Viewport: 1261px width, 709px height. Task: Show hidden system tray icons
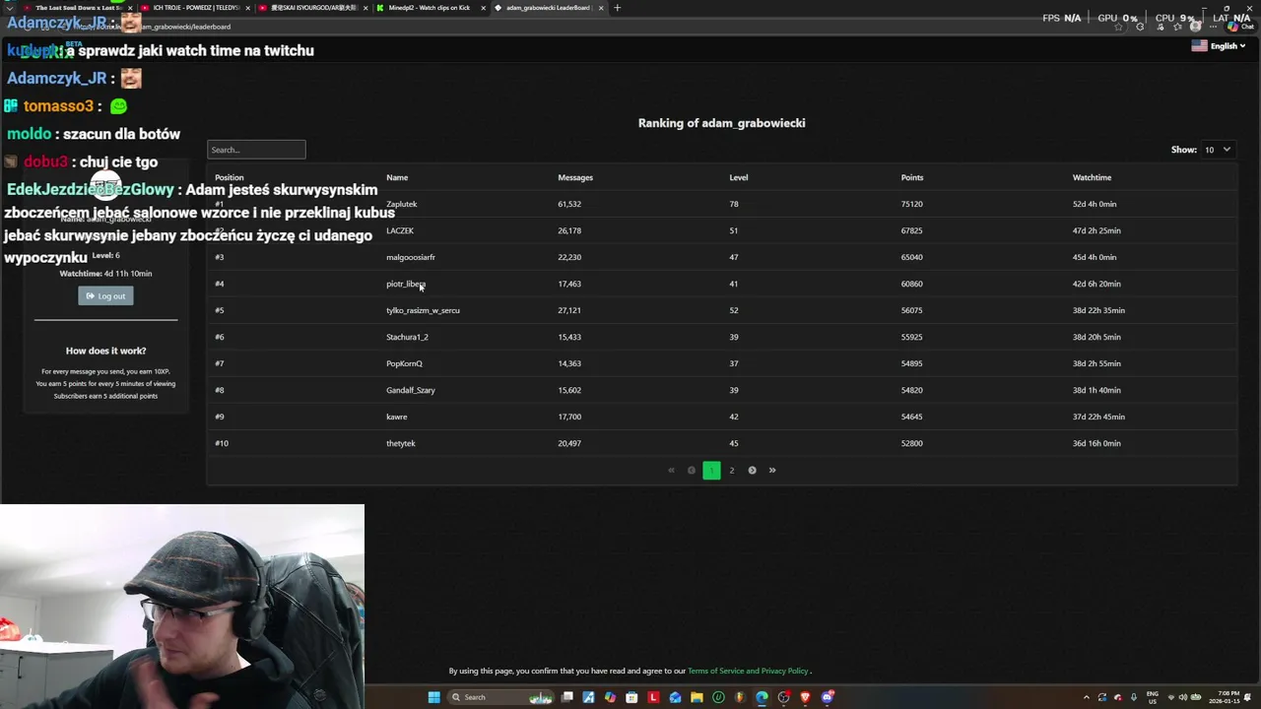click(1087, 697)
